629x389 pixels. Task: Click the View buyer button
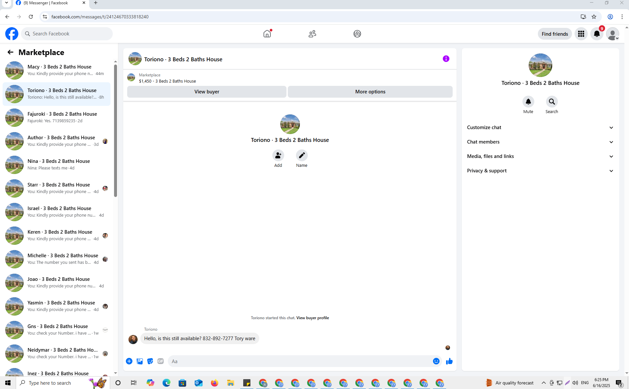coord(206,92)
